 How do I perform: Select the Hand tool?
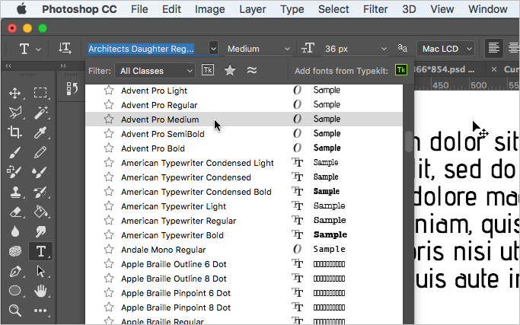tap(40, 291)
